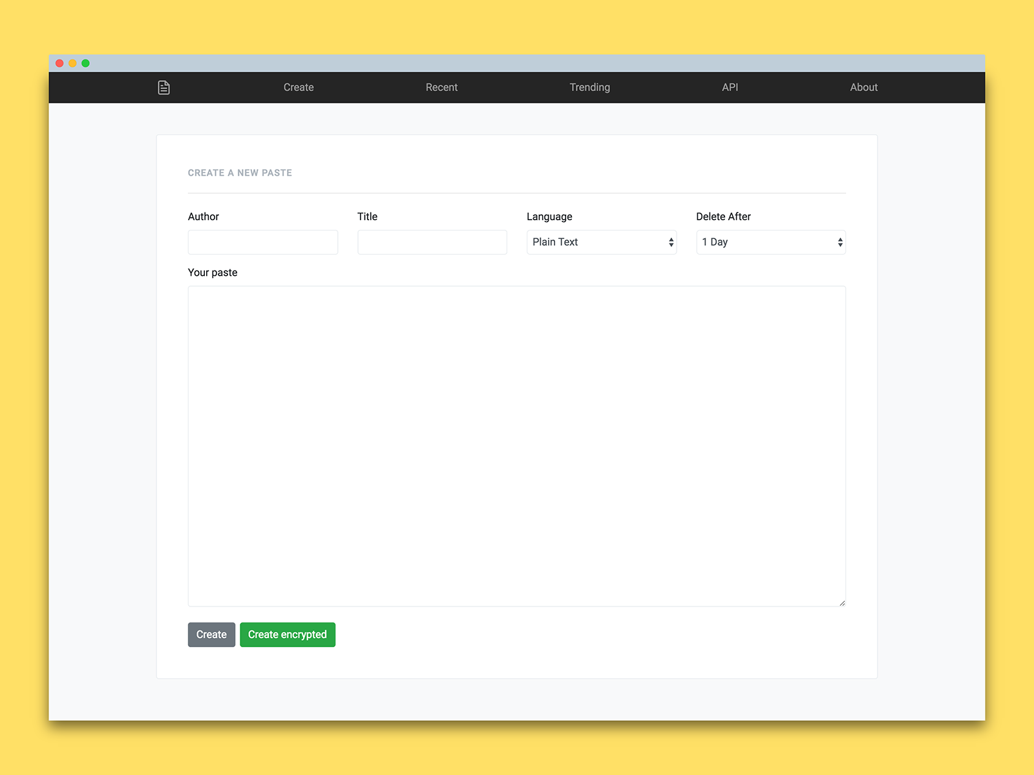Click the document icon in the navbar
The width and height of the screenshot is (1034, 775).
(164, 87)
